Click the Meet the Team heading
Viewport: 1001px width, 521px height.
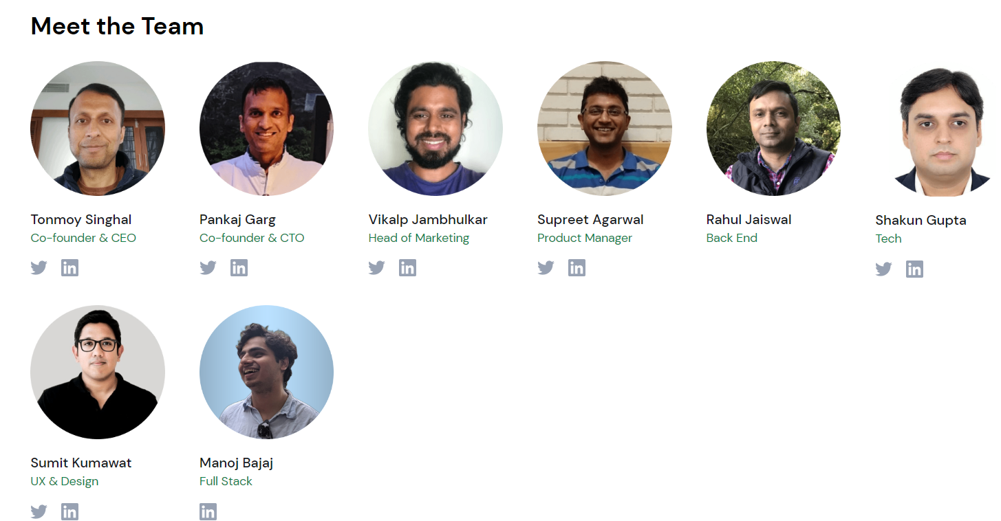point(117,26)
